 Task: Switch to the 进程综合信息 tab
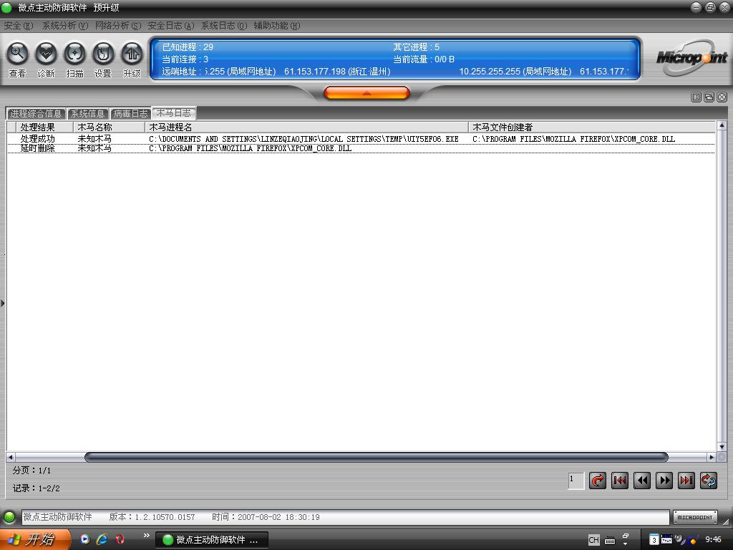36,114
